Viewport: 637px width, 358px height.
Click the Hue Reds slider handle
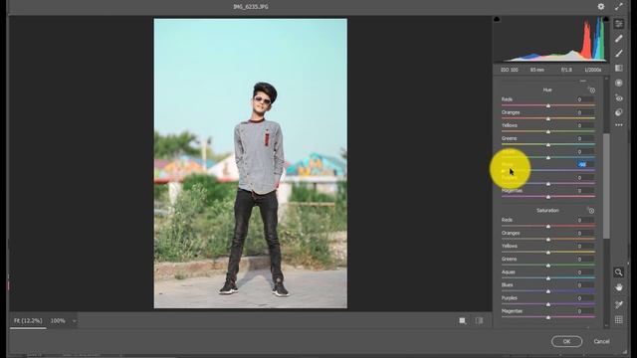(548, 105)
